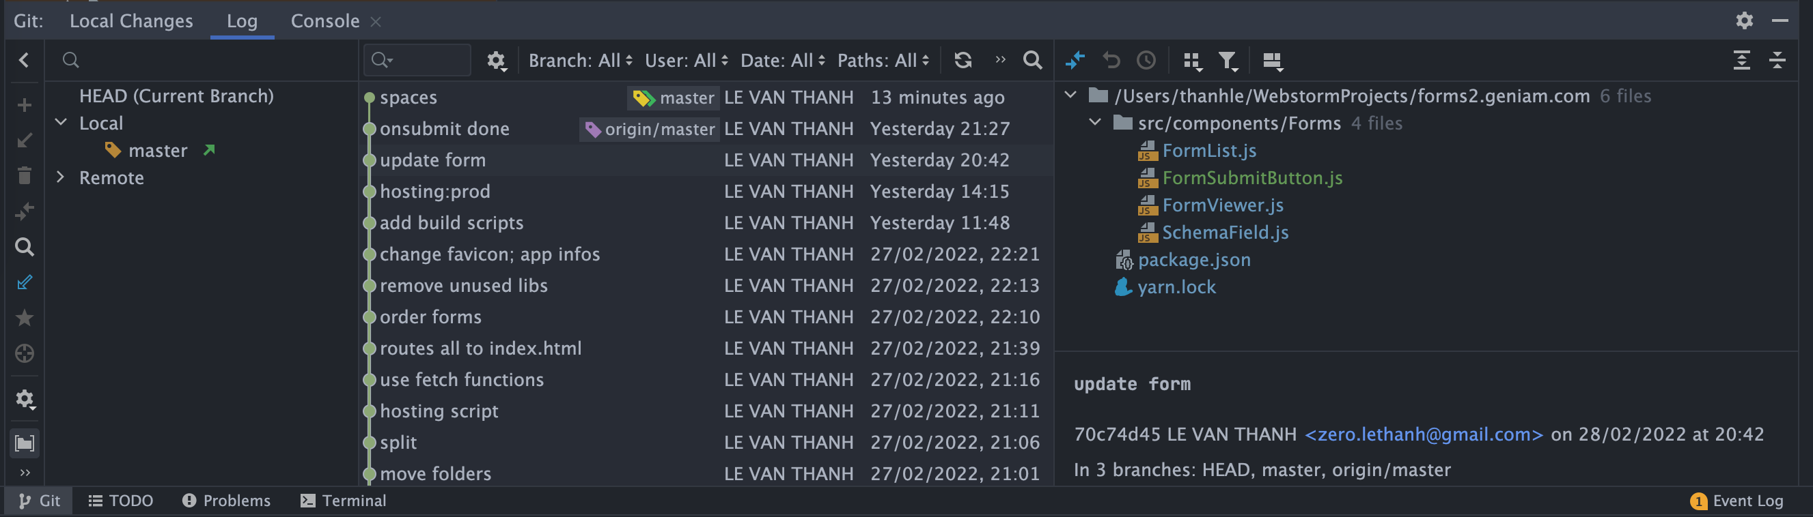Image resolution: width=1813 pixels, height=517 pixels.
Task: Show more log toolbar actions
Action: click(x=1000, y=61)
